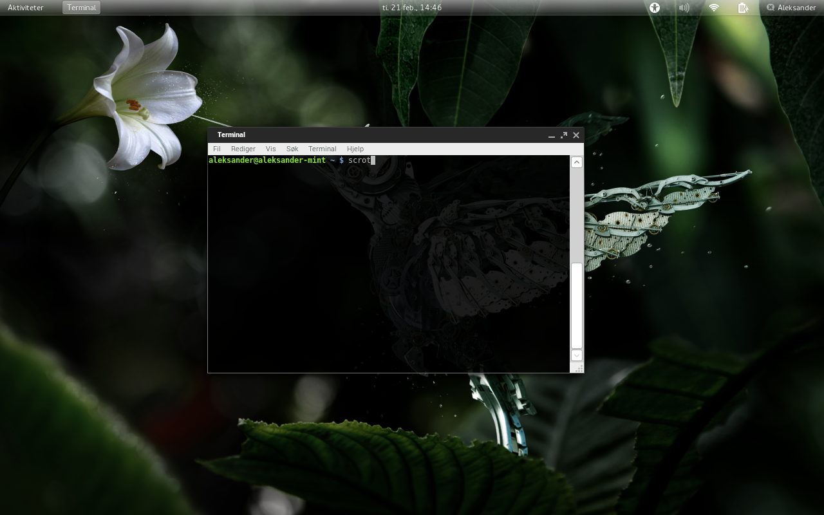Maximize the Terminal window
This screenshot has width=824, height=515.
tap(564, 135)
